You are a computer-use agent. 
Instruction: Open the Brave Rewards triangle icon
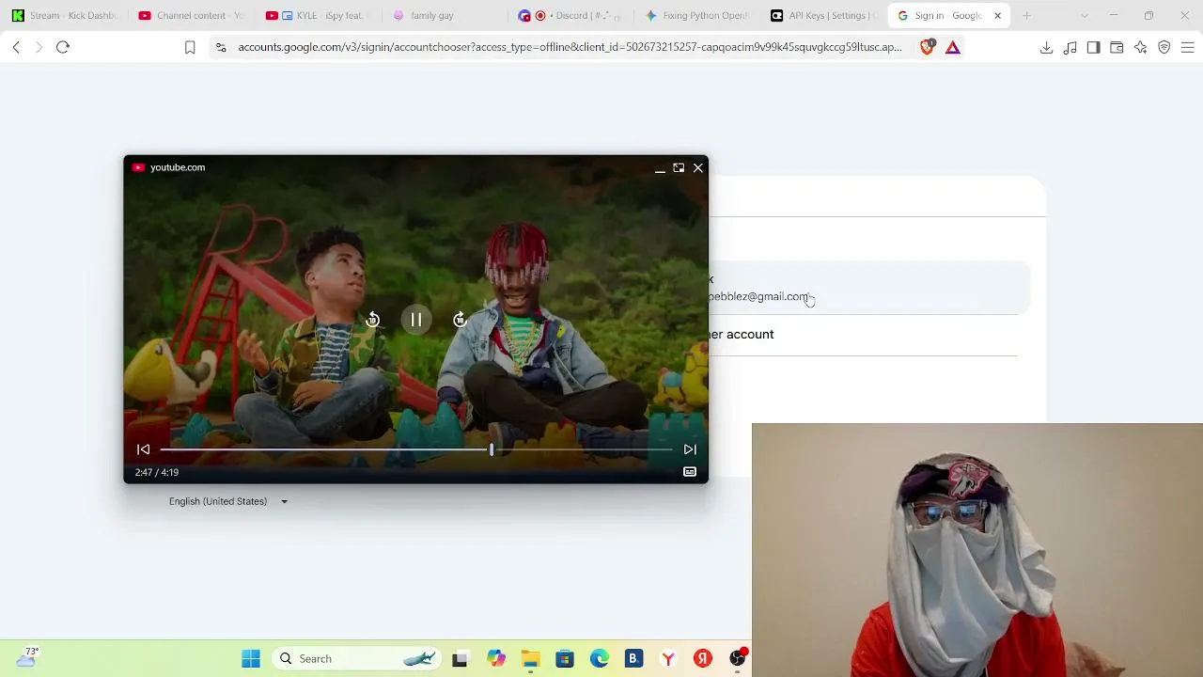[x=953, y=47]
